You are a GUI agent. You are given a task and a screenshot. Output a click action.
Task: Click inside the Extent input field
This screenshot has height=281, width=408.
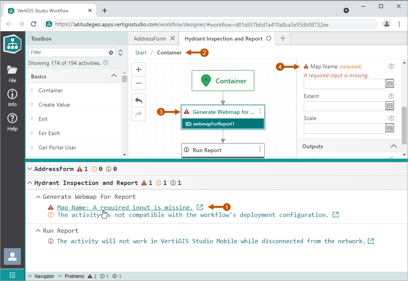[344, 106]
